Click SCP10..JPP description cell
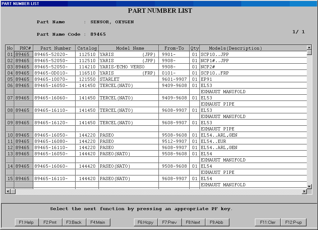This screenshot has width=318, height=230. tap(253, 54)
